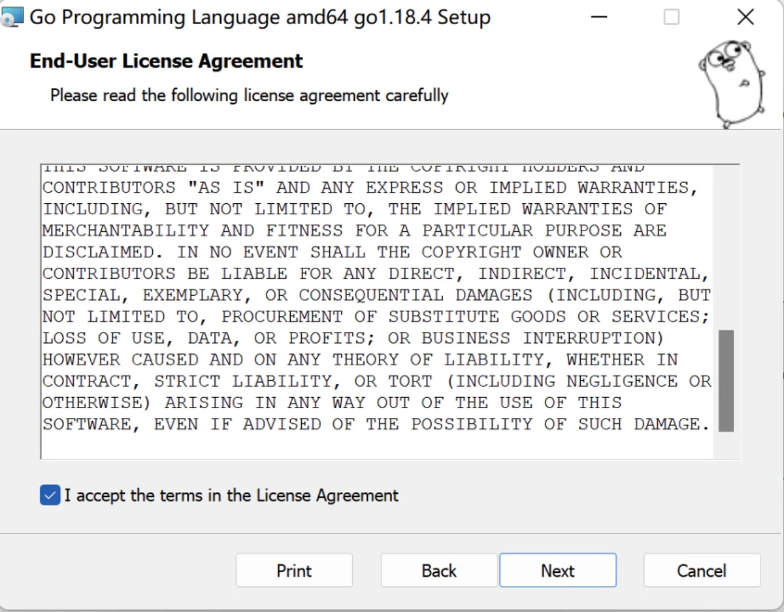The image size is (784, 612).
Task: Click the line starting 'DISCLAIMED. IN NO EVENT'
Action: coord(333,252)
